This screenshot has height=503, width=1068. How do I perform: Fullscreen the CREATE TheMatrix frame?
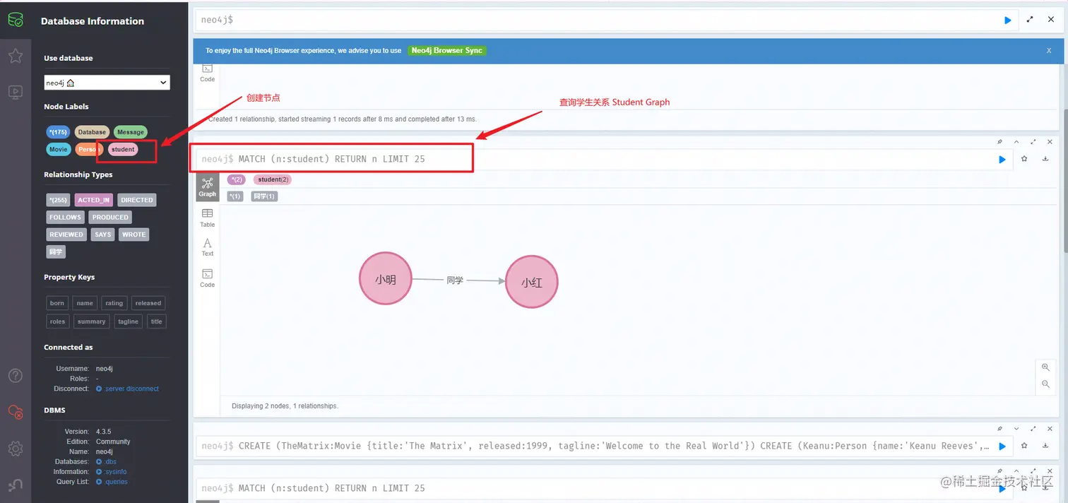click(1033, 429)
